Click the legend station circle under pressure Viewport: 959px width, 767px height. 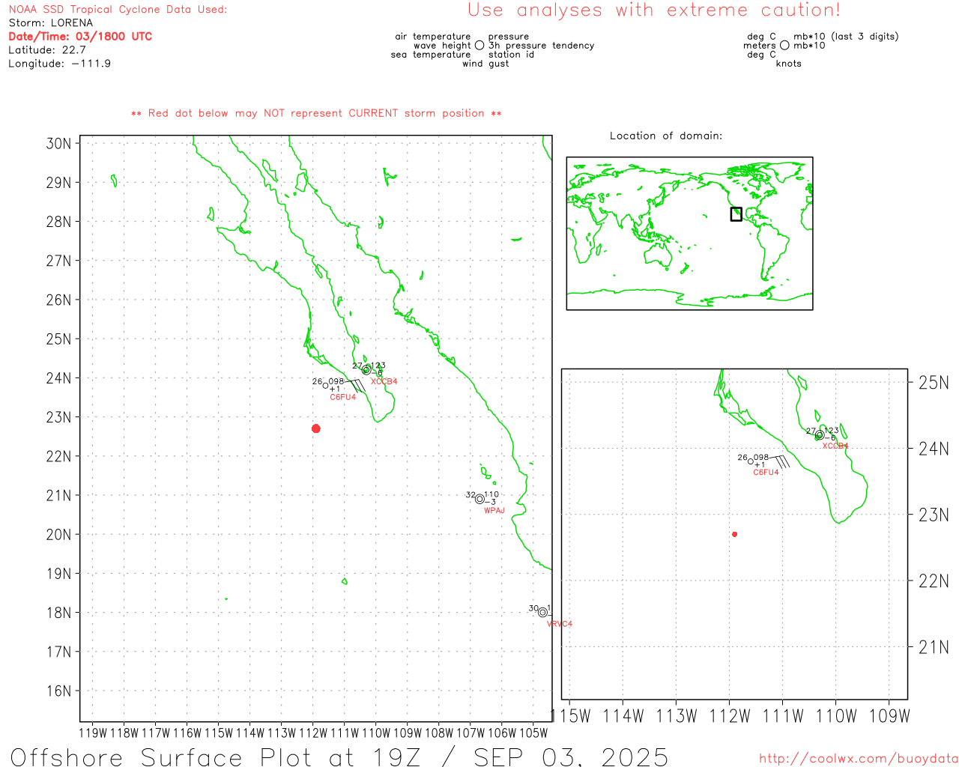click(x=479, y=45)
